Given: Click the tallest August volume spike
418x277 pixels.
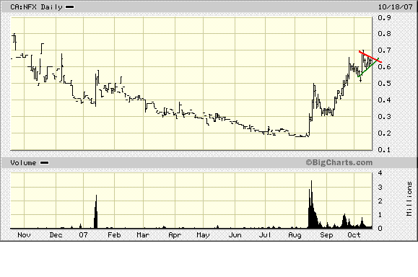Looking at the screenshot, I should pos(311,204).
